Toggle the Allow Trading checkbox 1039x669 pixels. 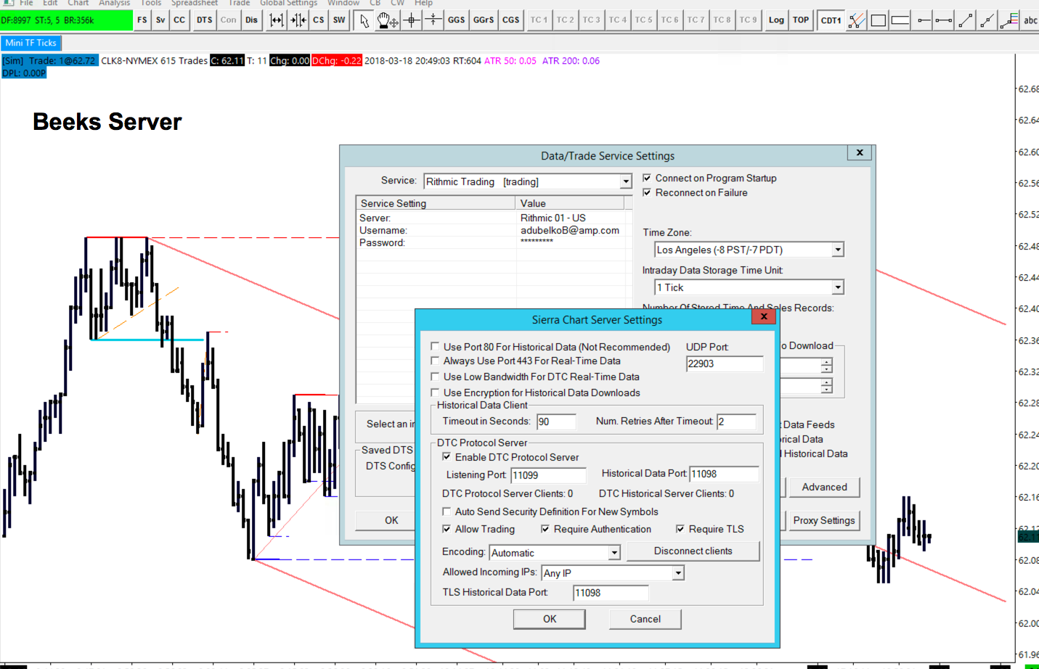click(447, 529)
